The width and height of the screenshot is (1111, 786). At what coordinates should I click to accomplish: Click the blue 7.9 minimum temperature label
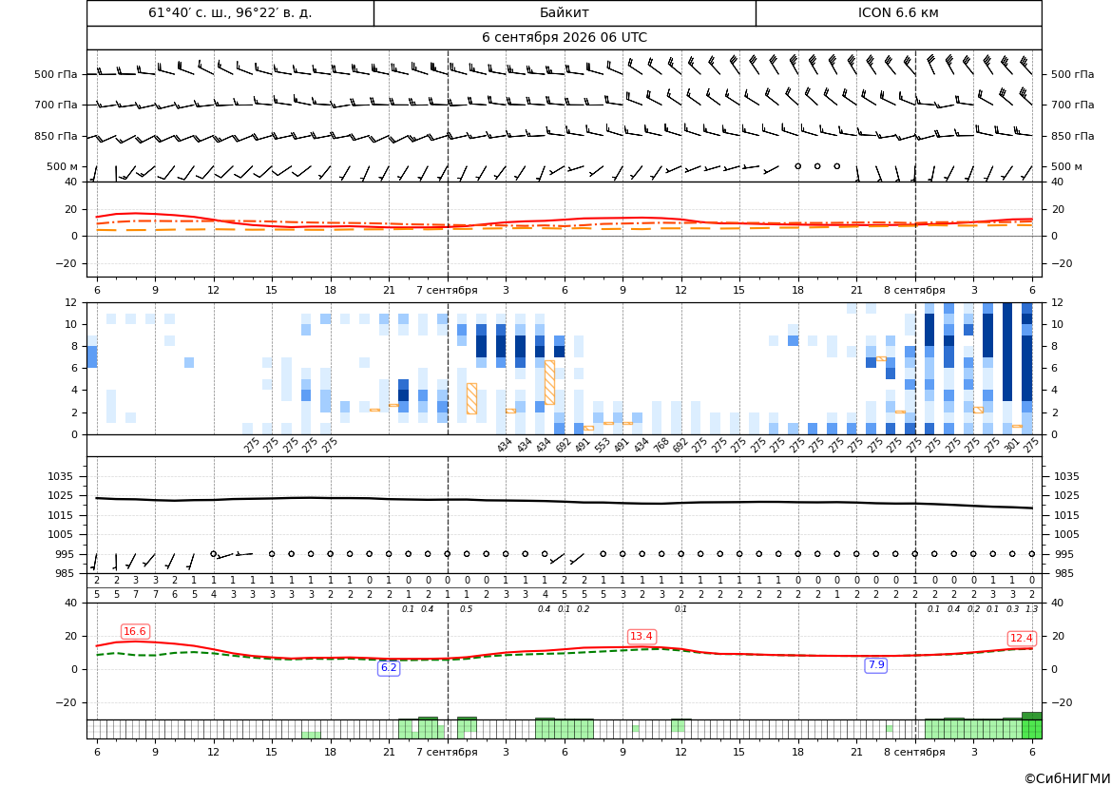pos(876,664)
